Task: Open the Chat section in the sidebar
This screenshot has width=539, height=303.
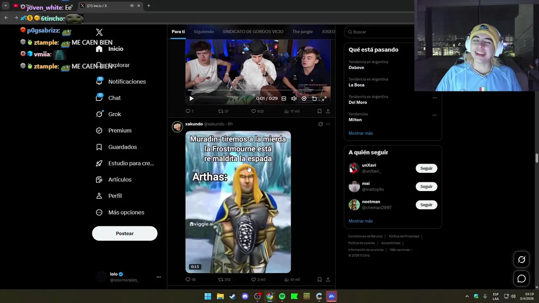Action: pos(108,98)
